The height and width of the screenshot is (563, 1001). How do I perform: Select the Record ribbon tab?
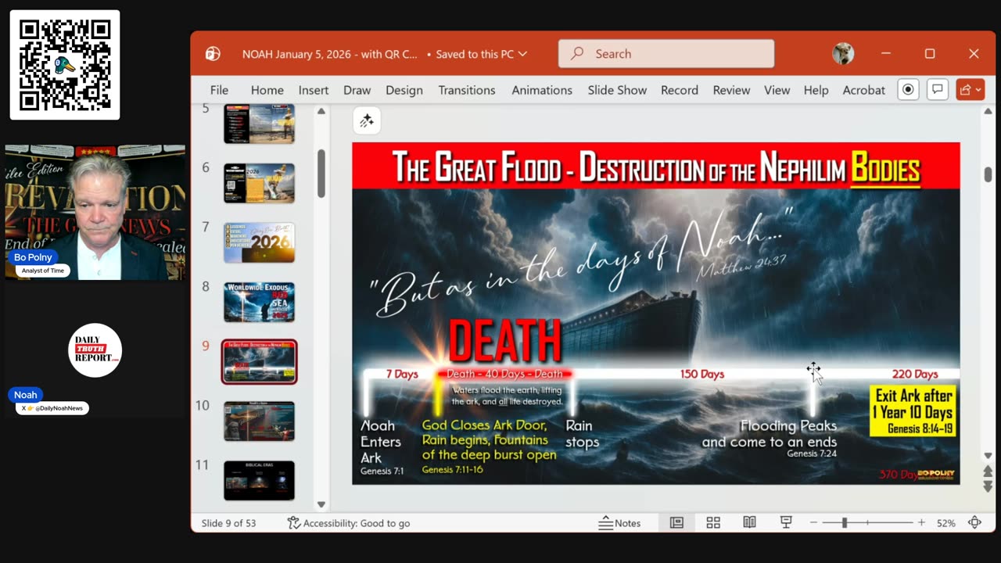[680, 90]
